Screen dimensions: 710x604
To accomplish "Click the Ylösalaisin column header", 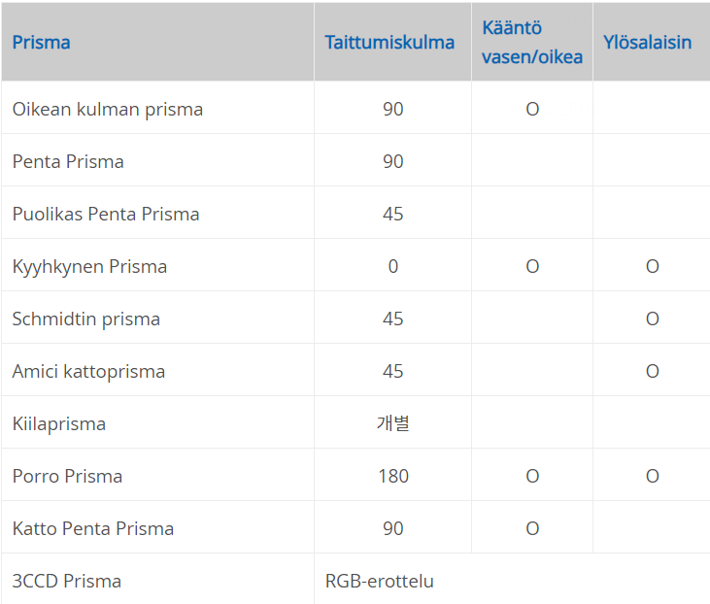I will 647,42.
